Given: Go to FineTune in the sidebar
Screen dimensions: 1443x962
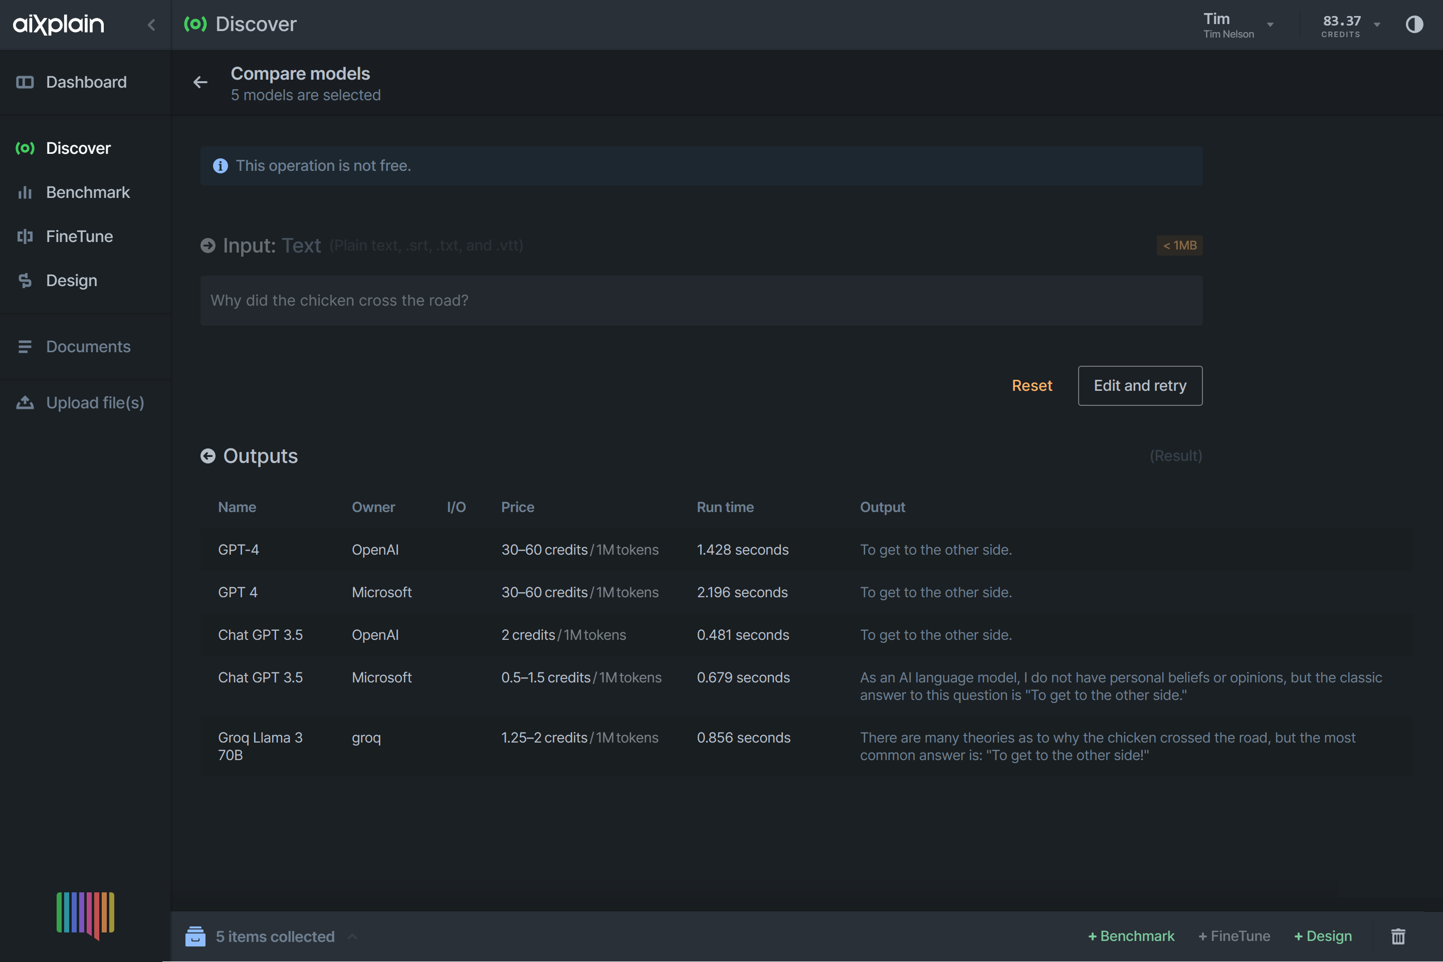Looking at the screenshot, I should pos(79,237).
